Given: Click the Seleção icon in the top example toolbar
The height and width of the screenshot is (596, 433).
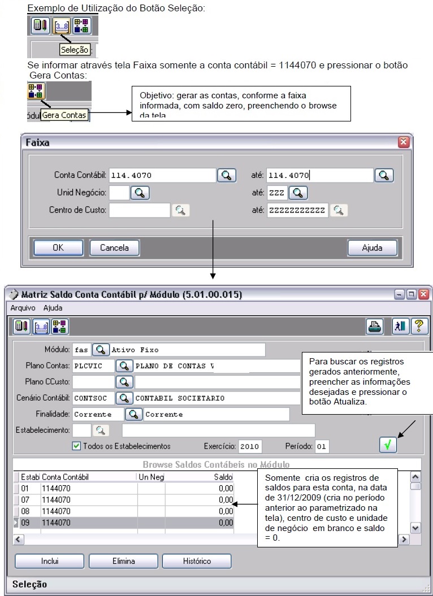Looking at the screenshot, I should coord(61,26).
